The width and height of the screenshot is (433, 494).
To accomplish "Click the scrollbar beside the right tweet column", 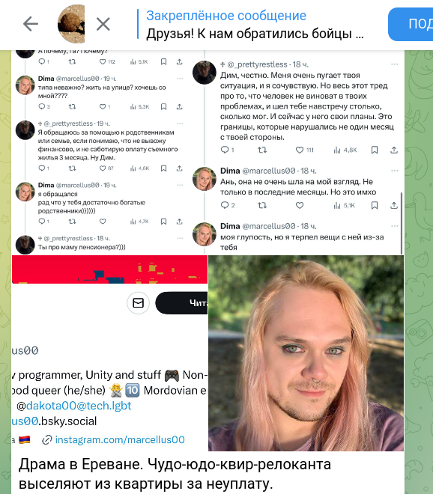I will click(x=402, y=223).
